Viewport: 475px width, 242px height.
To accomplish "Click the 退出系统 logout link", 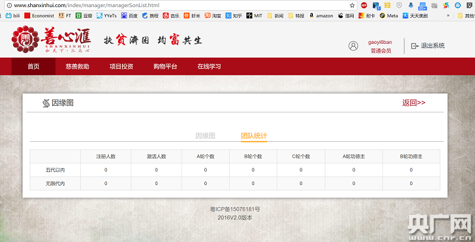I will coord(432,46).
